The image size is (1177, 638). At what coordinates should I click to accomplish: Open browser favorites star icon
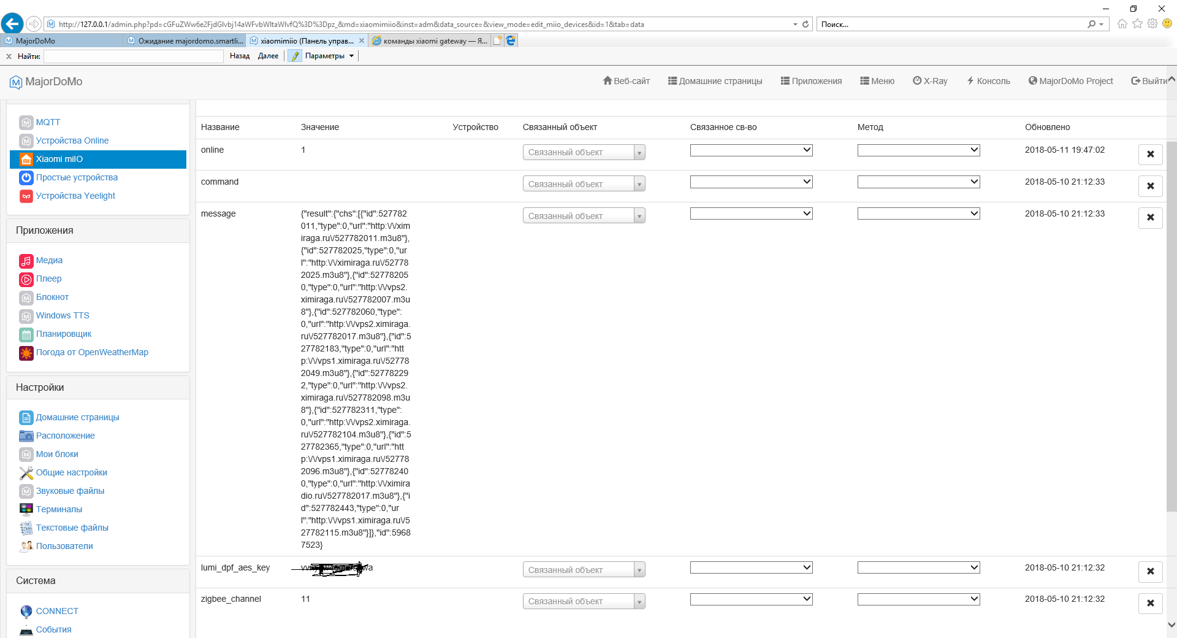tap(1138, 24)
